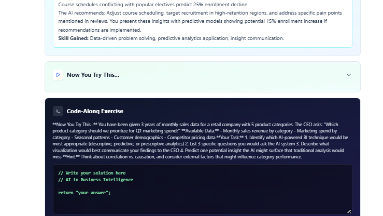383x216 pixels.
Task: Place cursor on the return "your answer" line
Action: tap(84, 193)
